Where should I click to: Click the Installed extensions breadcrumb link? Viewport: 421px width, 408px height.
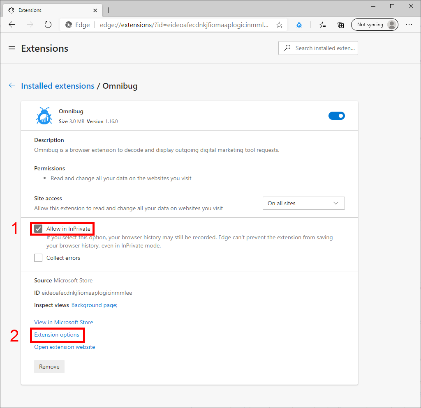(x=58, y=86)
